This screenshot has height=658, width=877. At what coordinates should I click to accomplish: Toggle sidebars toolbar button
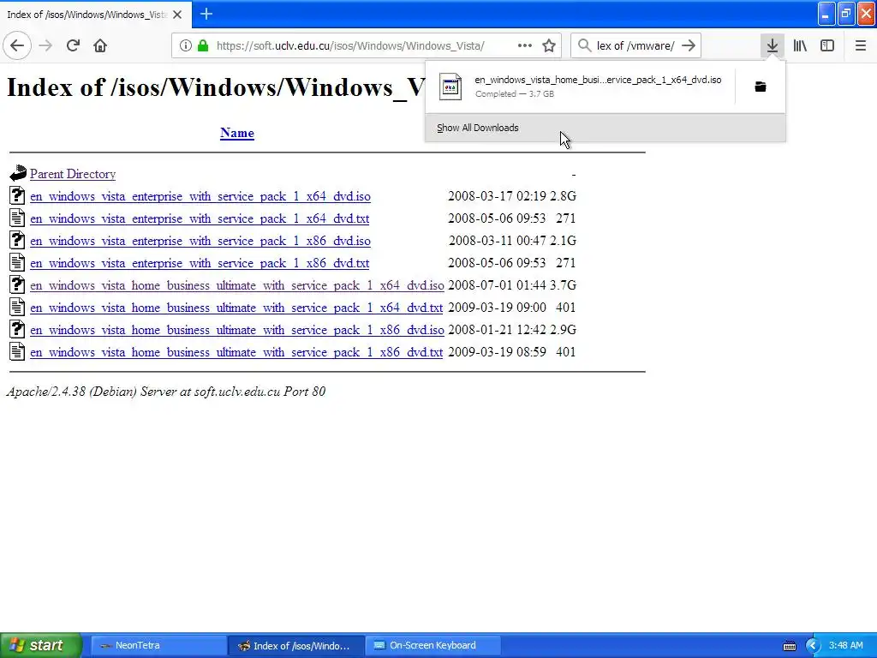point(827,45)
